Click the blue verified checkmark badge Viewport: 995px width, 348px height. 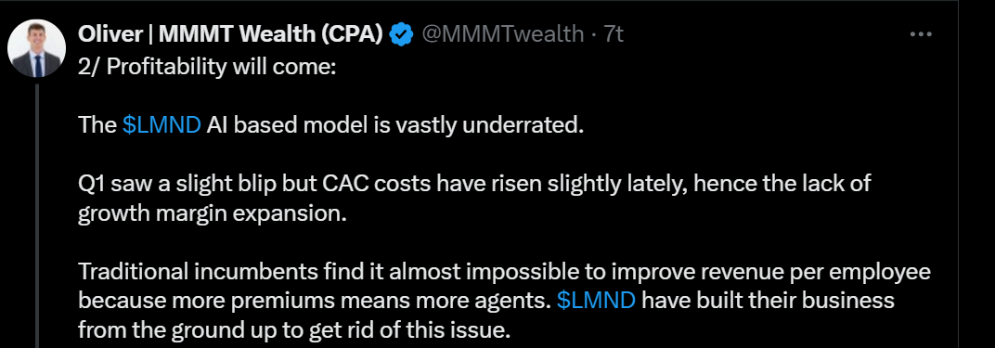pos(401,34)
